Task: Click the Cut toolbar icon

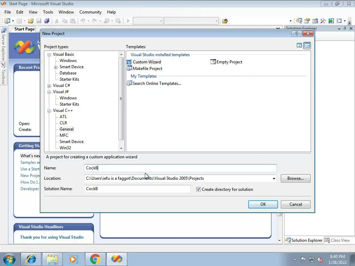Action: [x=57, y=21]
